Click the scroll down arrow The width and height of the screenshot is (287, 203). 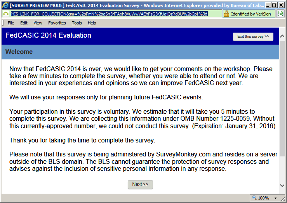click(282, 186)
